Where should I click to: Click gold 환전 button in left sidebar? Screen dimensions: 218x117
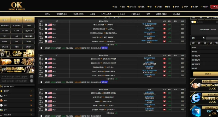tap(17, 20)
